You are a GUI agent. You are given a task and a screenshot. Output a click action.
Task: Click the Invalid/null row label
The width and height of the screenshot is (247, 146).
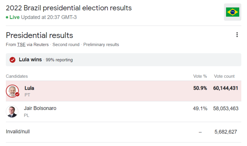click(x=18, y=132)
